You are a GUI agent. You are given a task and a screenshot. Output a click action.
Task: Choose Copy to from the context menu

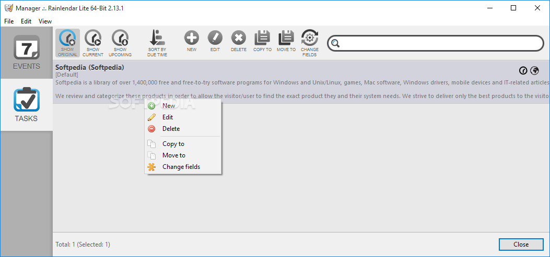point(183,144)
